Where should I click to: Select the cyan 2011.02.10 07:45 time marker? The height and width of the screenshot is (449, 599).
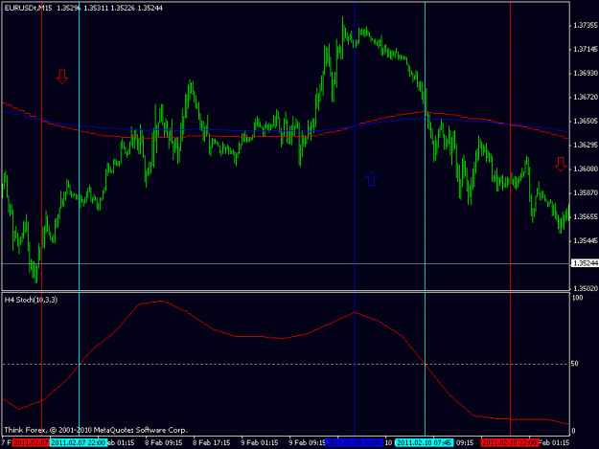(425, 442)
